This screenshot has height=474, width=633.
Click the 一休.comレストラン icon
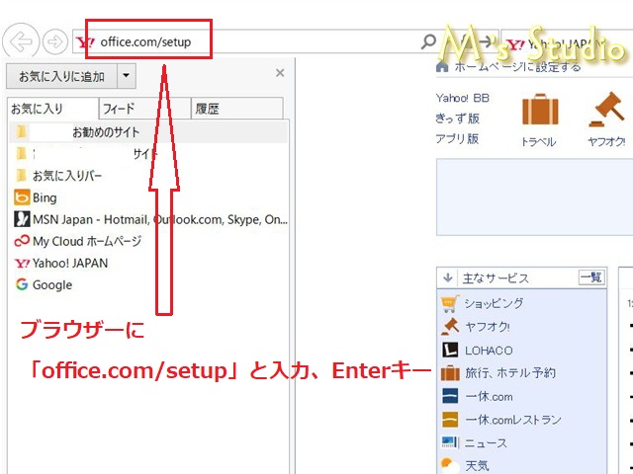point(450,420)
